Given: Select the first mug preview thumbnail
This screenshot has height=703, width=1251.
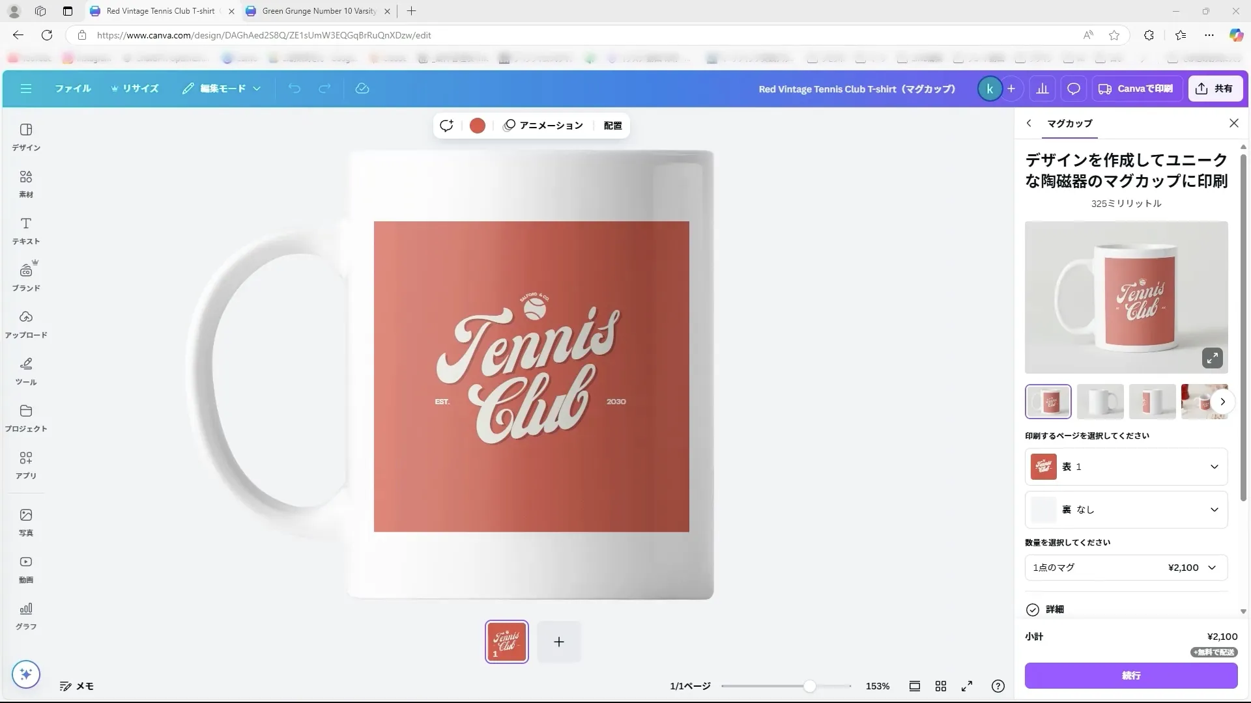Looking at the screenshot, I should coord(1049,402).
